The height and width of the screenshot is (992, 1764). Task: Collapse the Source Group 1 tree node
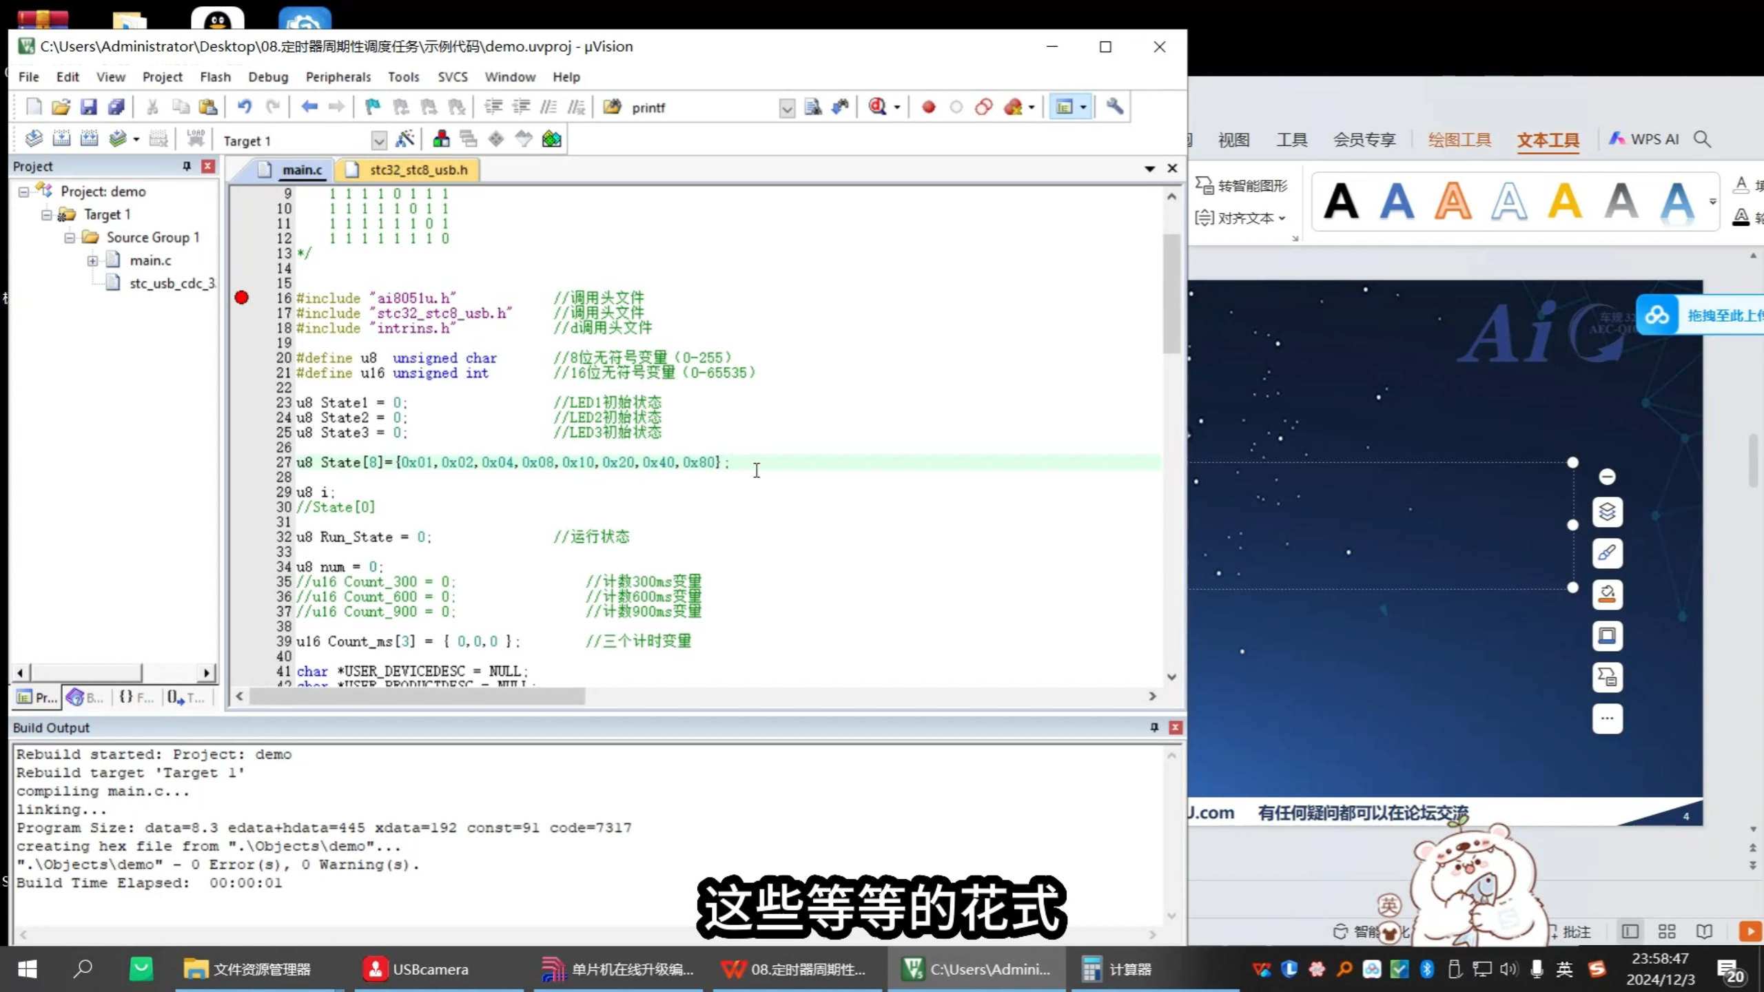point(70,237)
